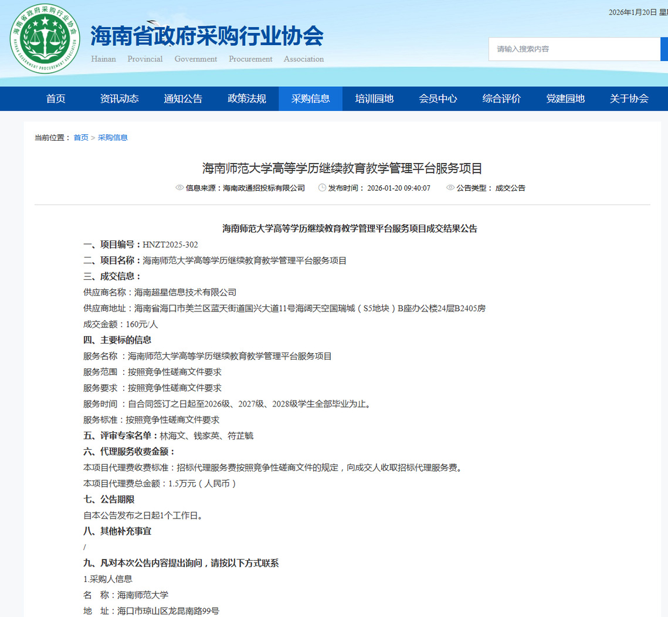Focus the 请输入搜索内容 search field
This screenshot has height=617, width=668.
point(574,49)
